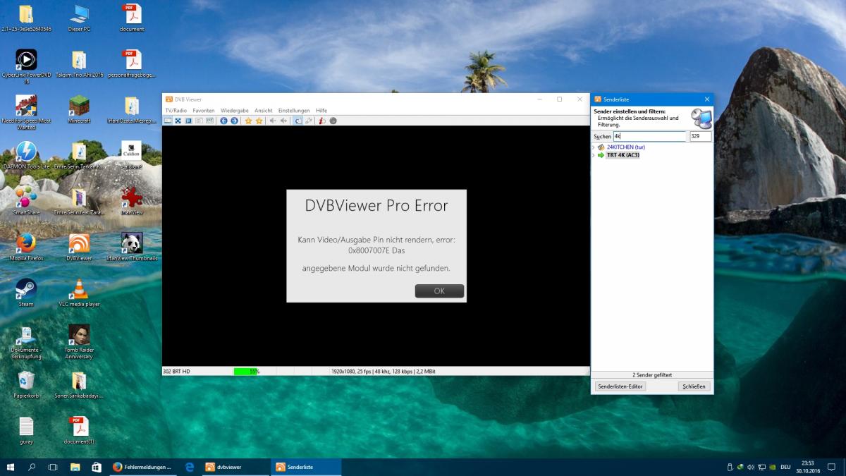Open the document(1) PDF file
Image resolution: width=846 pixels, height=476 pixels.
pyautogui.click(x=79, y=431)
